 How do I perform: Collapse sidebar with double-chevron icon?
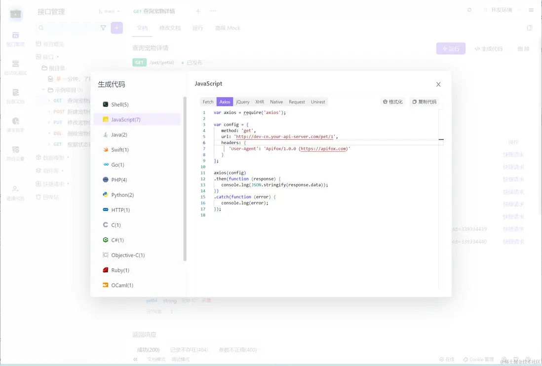point(135,360)
